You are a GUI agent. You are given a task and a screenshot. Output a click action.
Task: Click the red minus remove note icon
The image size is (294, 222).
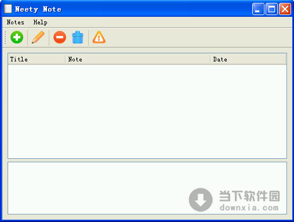(x=60, y=37)
